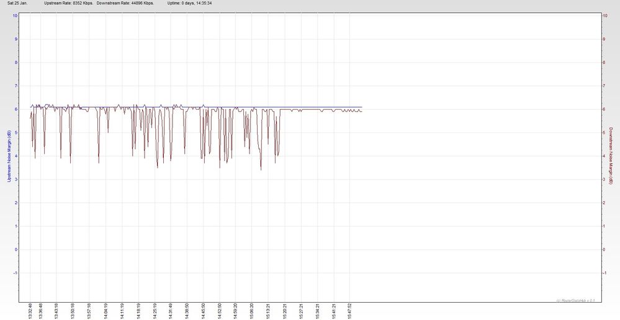Select time label 14:11:19

(122, 311)
